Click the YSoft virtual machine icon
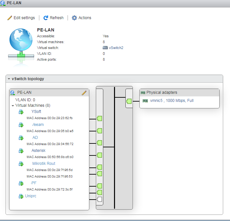Viewport: 230px width, 221px height. [x=21, y=112]
